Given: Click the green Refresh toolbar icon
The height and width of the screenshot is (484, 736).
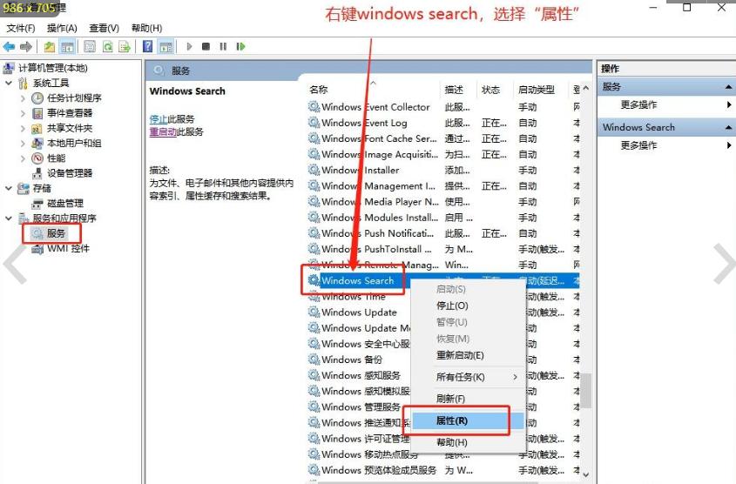Looking at the screenshot, I should point(107,46).
